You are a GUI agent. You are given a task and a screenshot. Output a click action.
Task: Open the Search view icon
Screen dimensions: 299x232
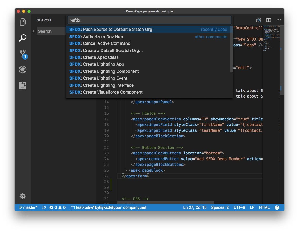point(23,38)
